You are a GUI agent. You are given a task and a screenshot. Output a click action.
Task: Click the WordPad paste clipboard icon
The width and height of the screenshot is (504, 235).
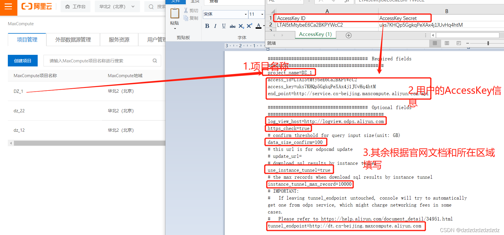(x=174, y=13)
